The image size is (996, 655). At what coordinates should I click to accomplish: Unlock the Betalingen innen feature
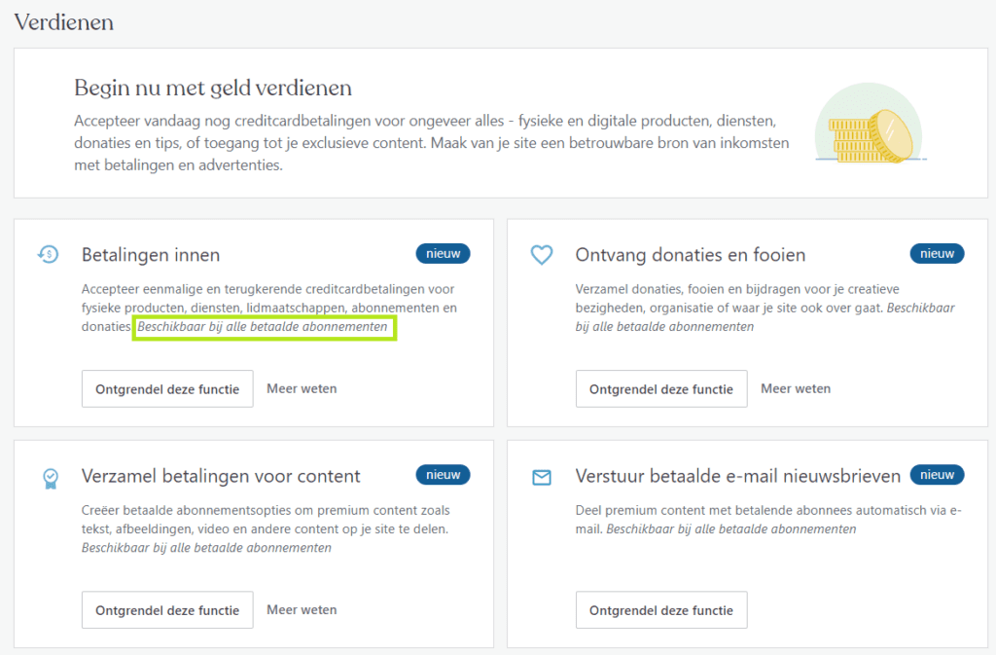pyautogui.click(x=167, y=388)
